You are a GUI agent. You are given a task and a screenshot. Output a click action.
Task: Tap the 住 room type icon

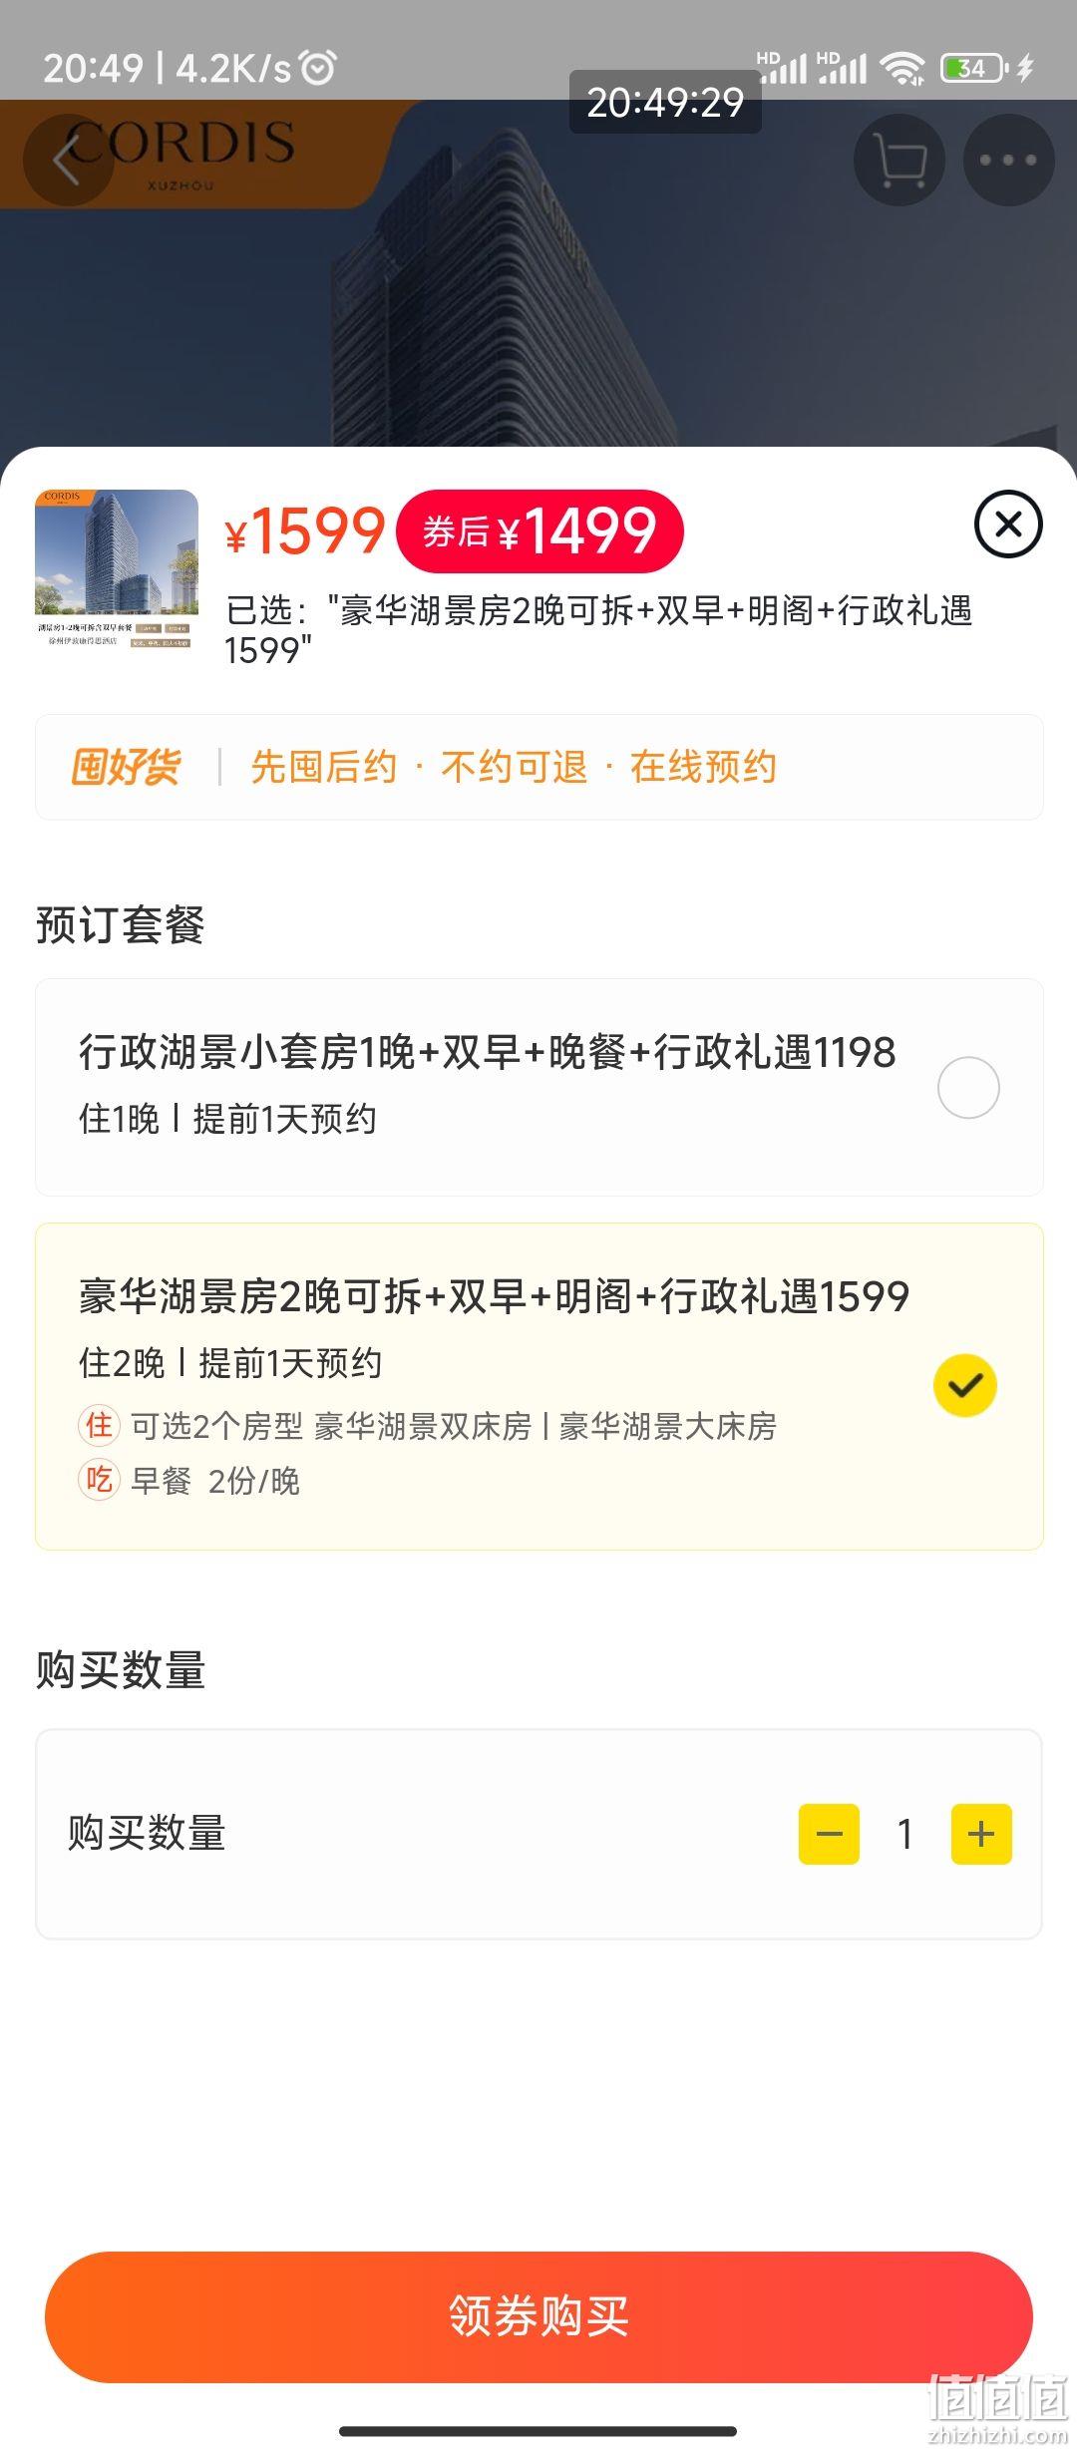click(99, 1426)
